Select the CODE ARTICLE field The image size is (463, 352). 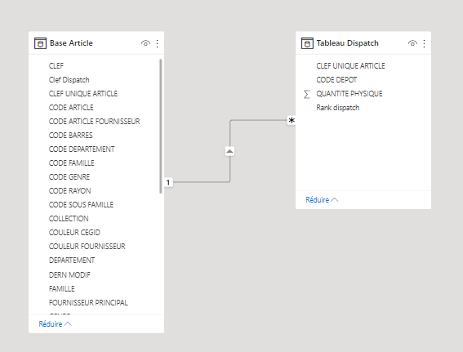(x=71, y=108)
